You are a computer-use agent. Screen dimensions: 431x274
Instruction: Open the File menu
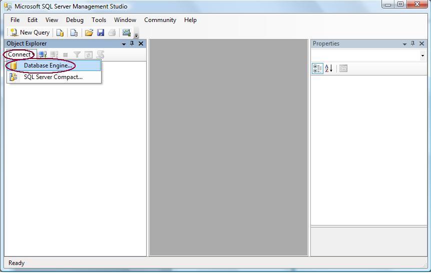(15, 20)
